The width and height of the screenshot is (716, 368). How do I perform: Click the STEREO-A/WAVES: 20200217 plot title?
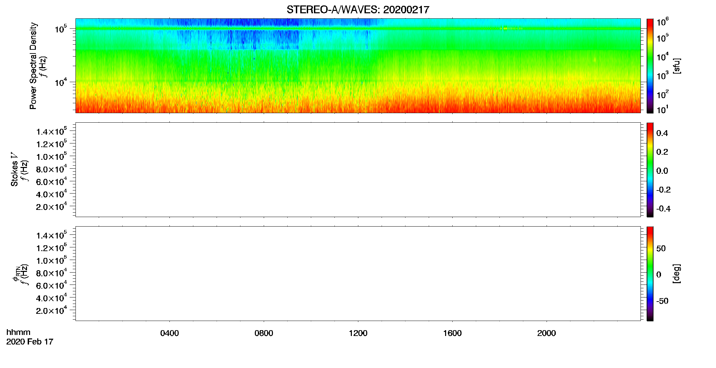[x=358, y=10]
